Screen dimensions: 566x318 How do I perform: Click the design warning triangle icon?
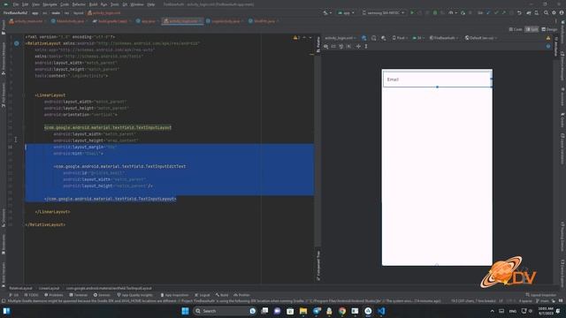(548, 38)
